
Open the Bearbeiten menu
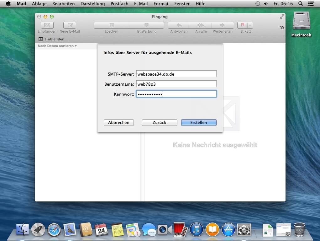pos(64,4)
